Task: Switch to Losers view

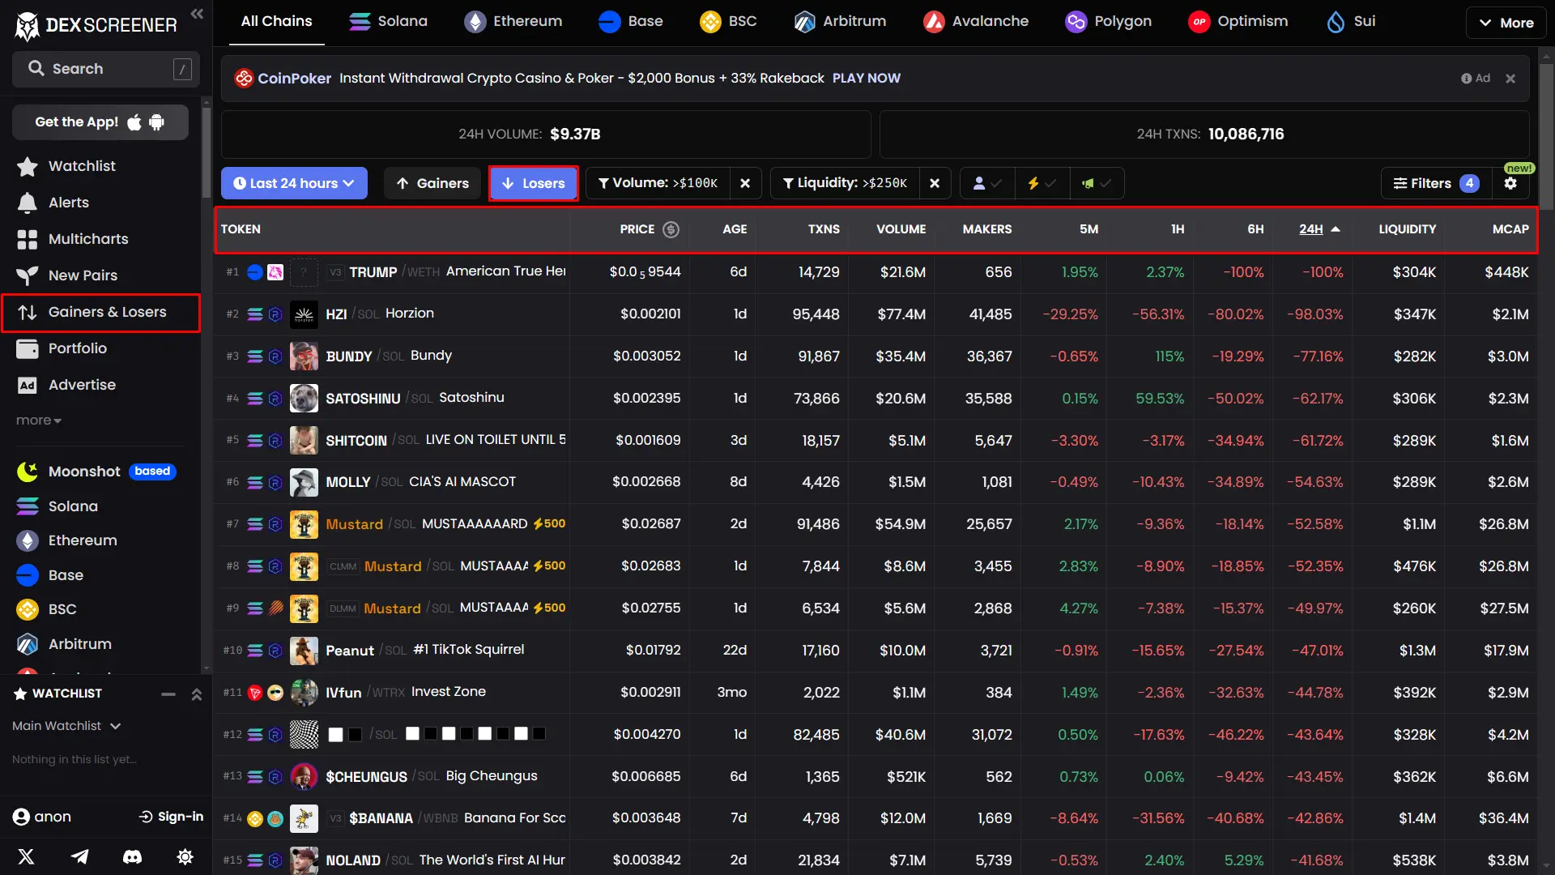Action: (533, 183)
